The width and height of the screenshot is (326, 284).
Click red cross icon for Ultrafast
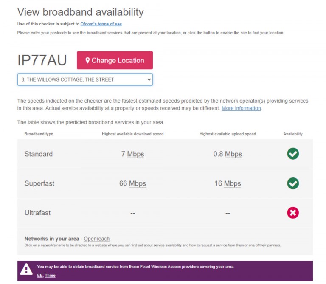click(293, 213)
